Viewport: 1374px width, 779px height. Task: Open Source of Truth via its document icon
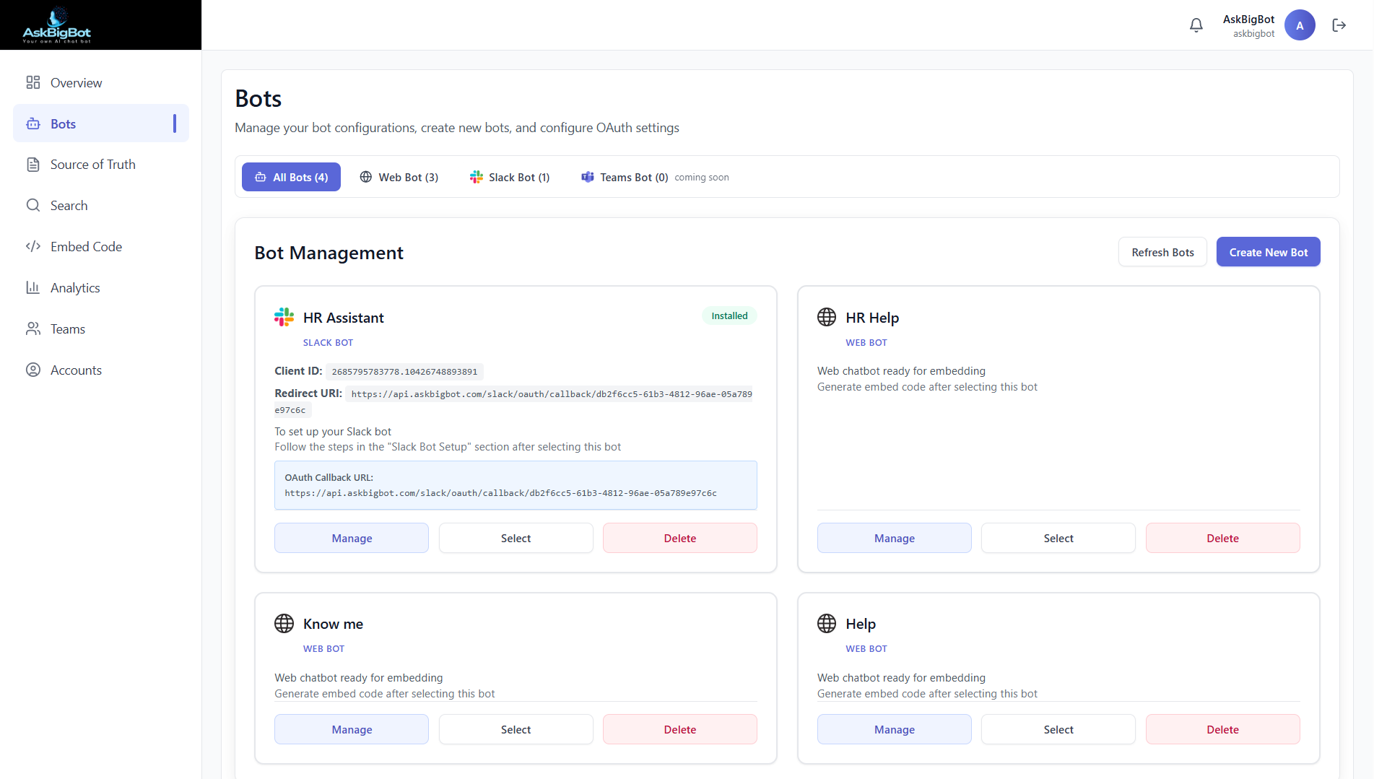pyautogui.click(x=33, y=164)
